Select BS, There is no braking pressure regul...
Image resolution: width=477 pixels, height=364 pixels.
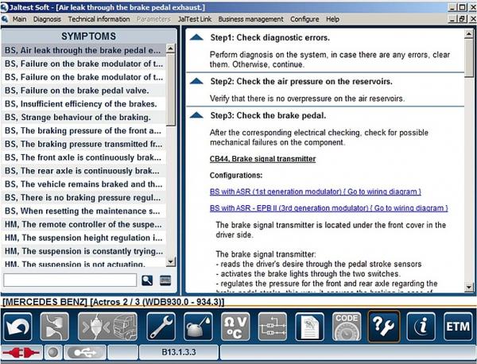click(x=83, y=197)
